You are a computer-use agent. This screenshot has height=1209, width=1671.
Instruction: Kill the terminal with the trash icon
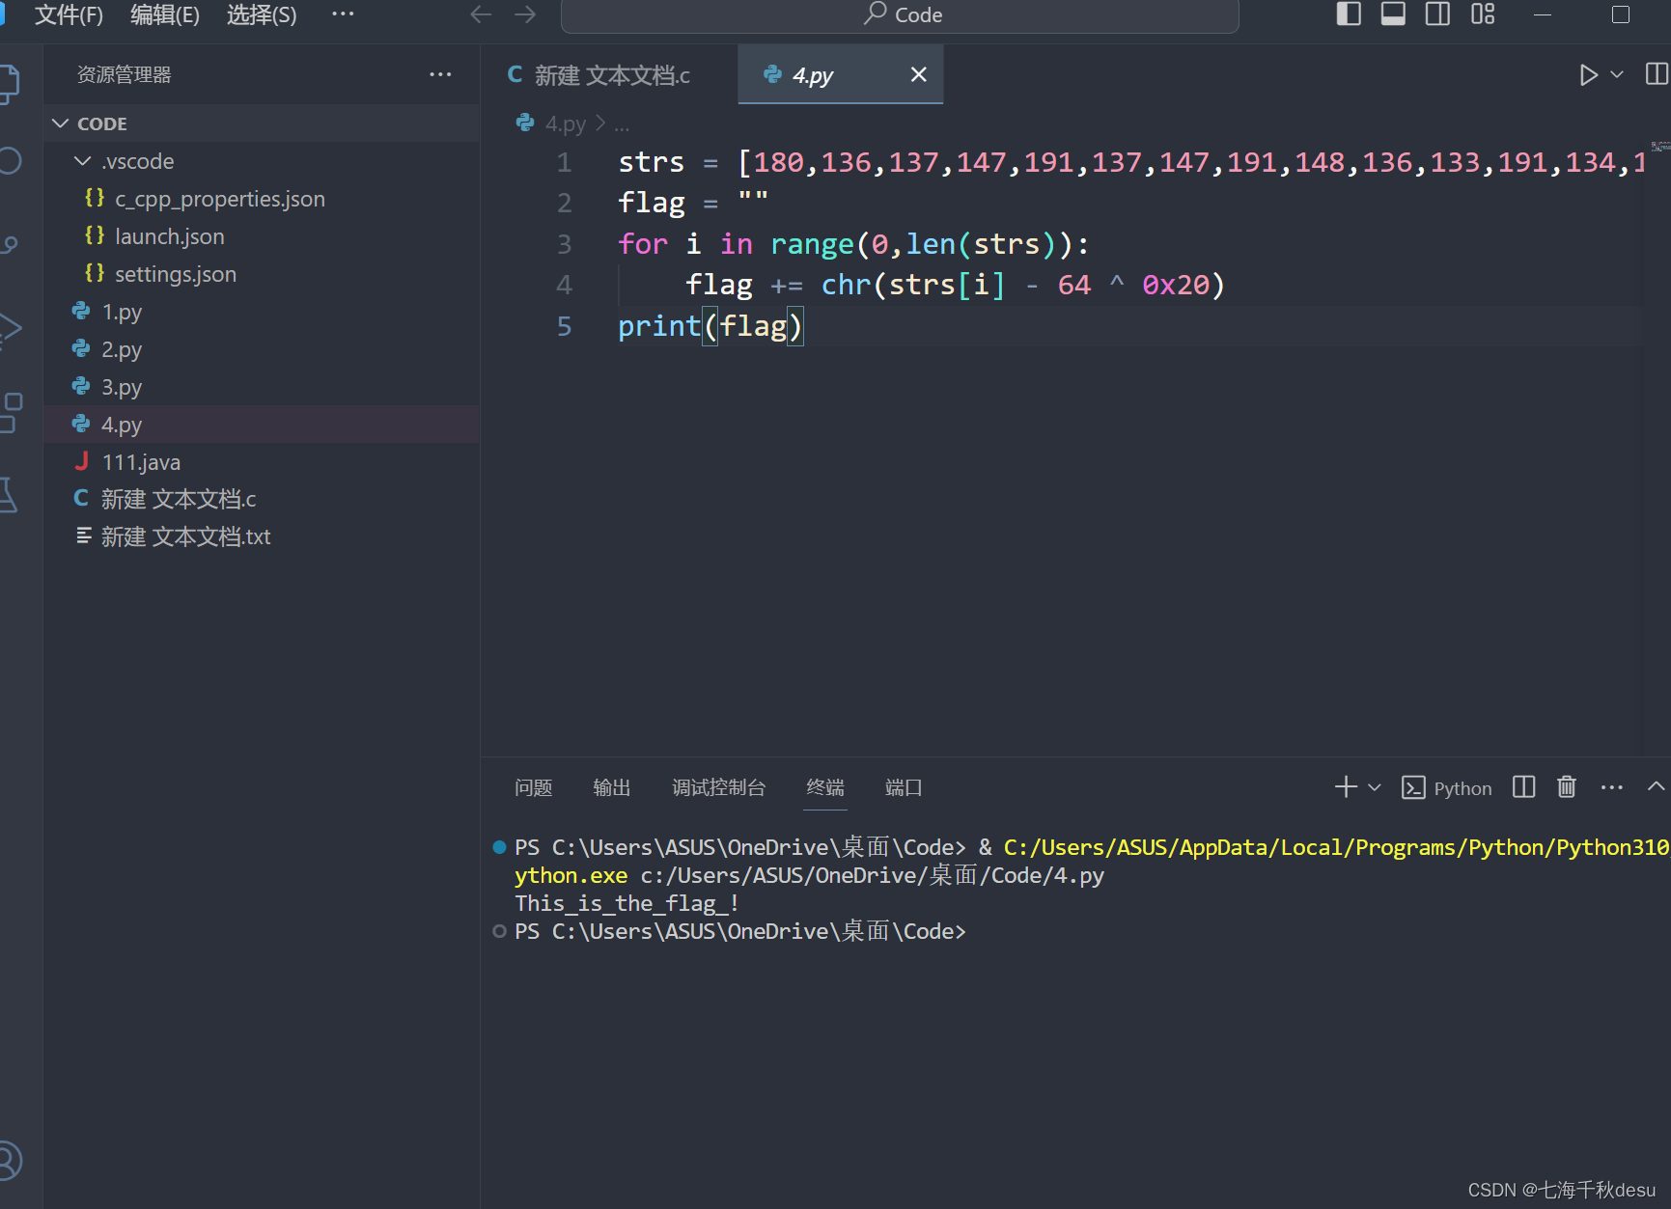1566,787
